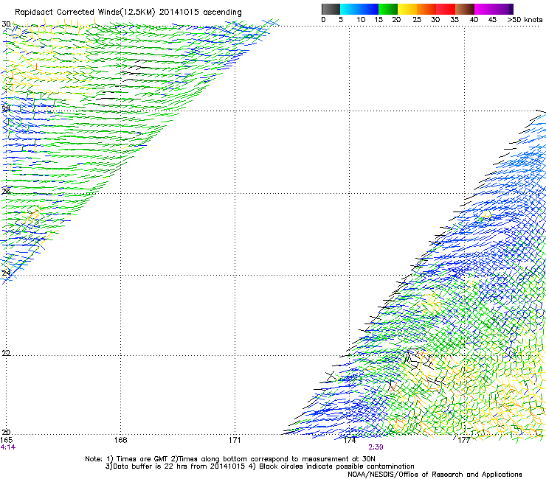The width and height of the screenshot is (546, 479).
Task: Click the gray 0-5 knots color swatch
Action: coord(331,9)
